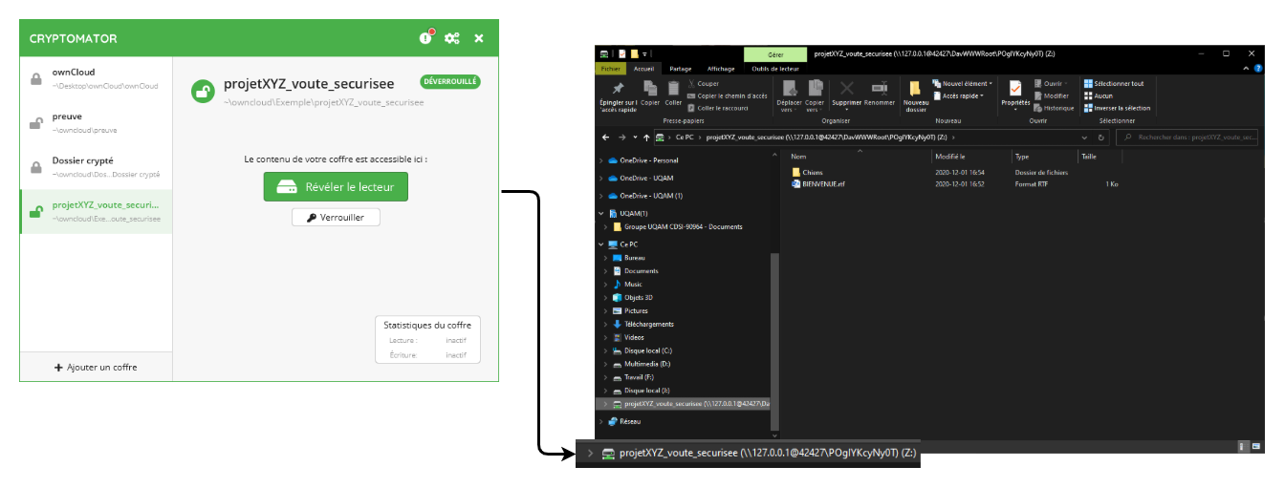Image resolution: width=1285 pixels, height=488 pixels.
Task: Open the Cryptomator notification alert icon
Action: [426, 38]
